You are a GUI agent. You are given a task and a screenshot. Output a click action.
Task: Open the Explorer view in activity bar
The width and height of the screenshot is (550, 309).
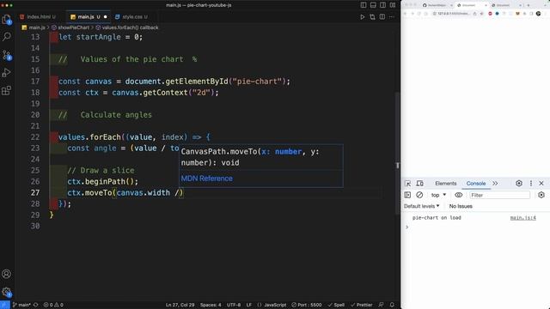tap(7, 19)
